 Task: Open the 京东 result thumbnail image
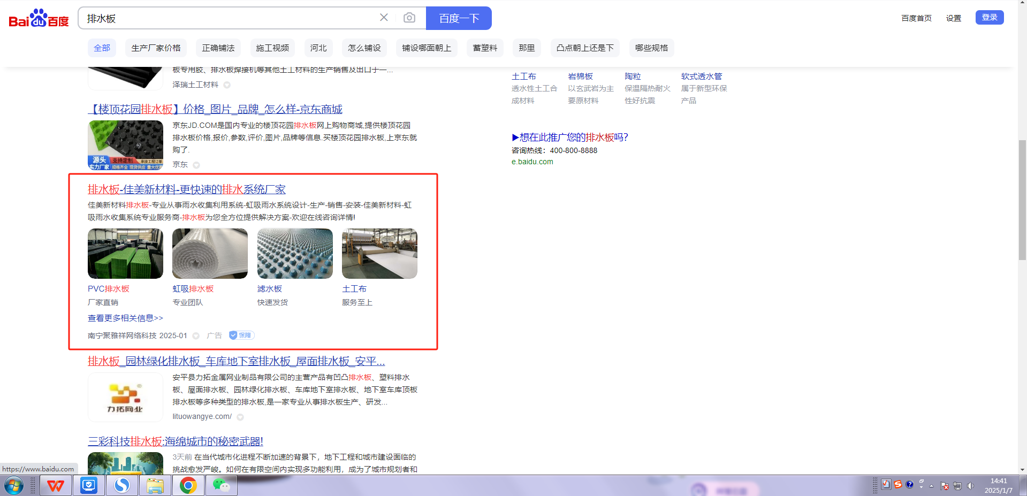(125, 145)
